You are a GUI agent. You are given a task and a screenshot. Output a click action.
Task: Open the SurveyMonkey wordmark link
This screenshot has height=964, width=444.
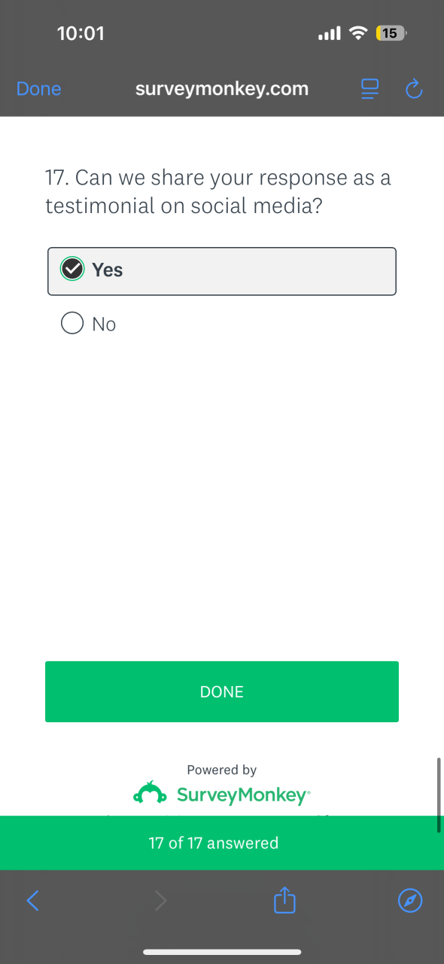click(x=243, y=795)
